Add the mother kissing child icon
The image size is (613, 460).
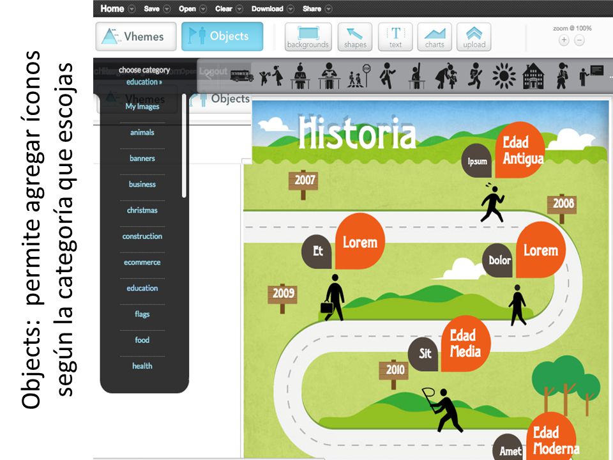click(446, 75)
